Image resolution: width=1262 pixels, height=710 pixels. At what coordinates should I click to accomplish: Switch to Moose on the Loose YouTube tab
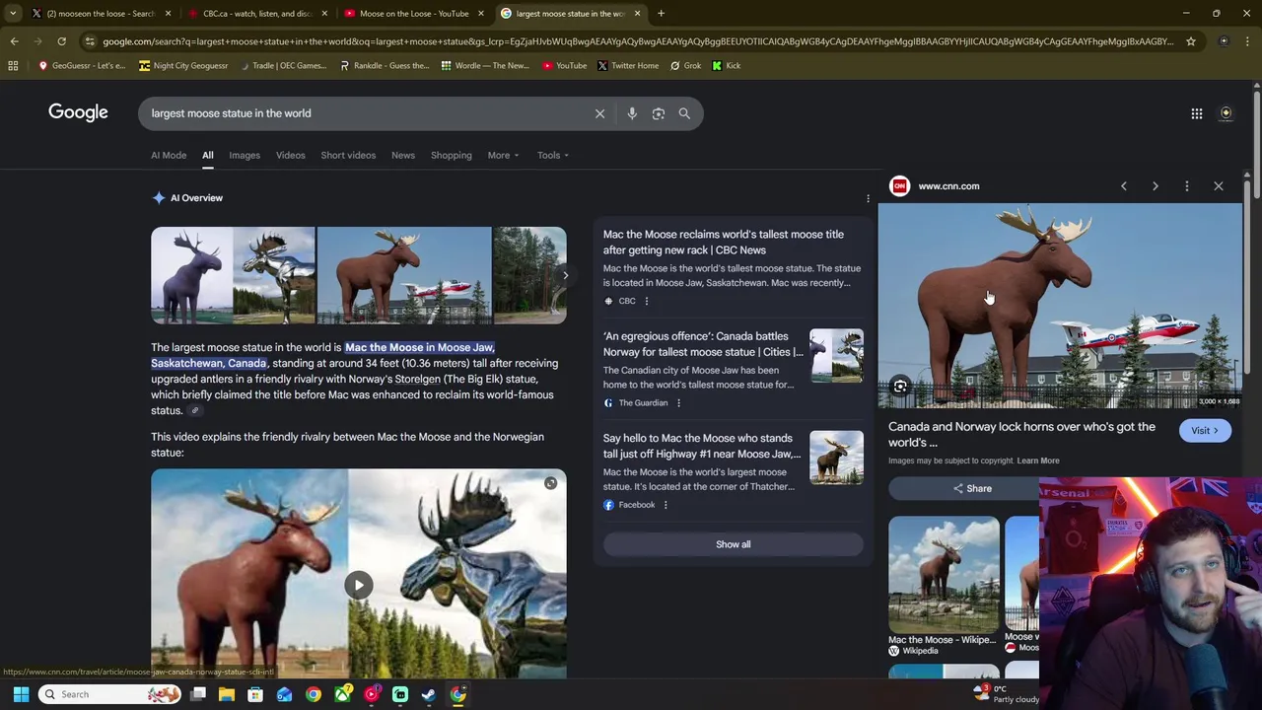point(412,14)
